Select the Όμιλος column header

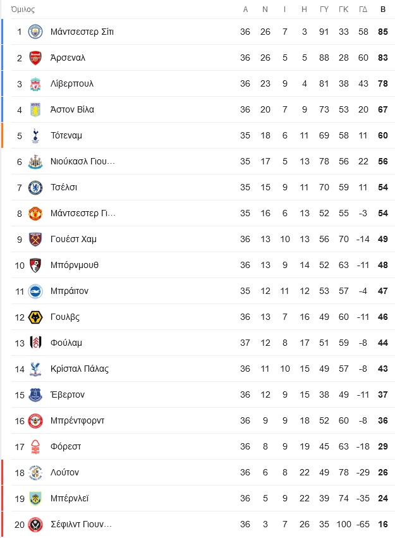[x=23, y=9]
